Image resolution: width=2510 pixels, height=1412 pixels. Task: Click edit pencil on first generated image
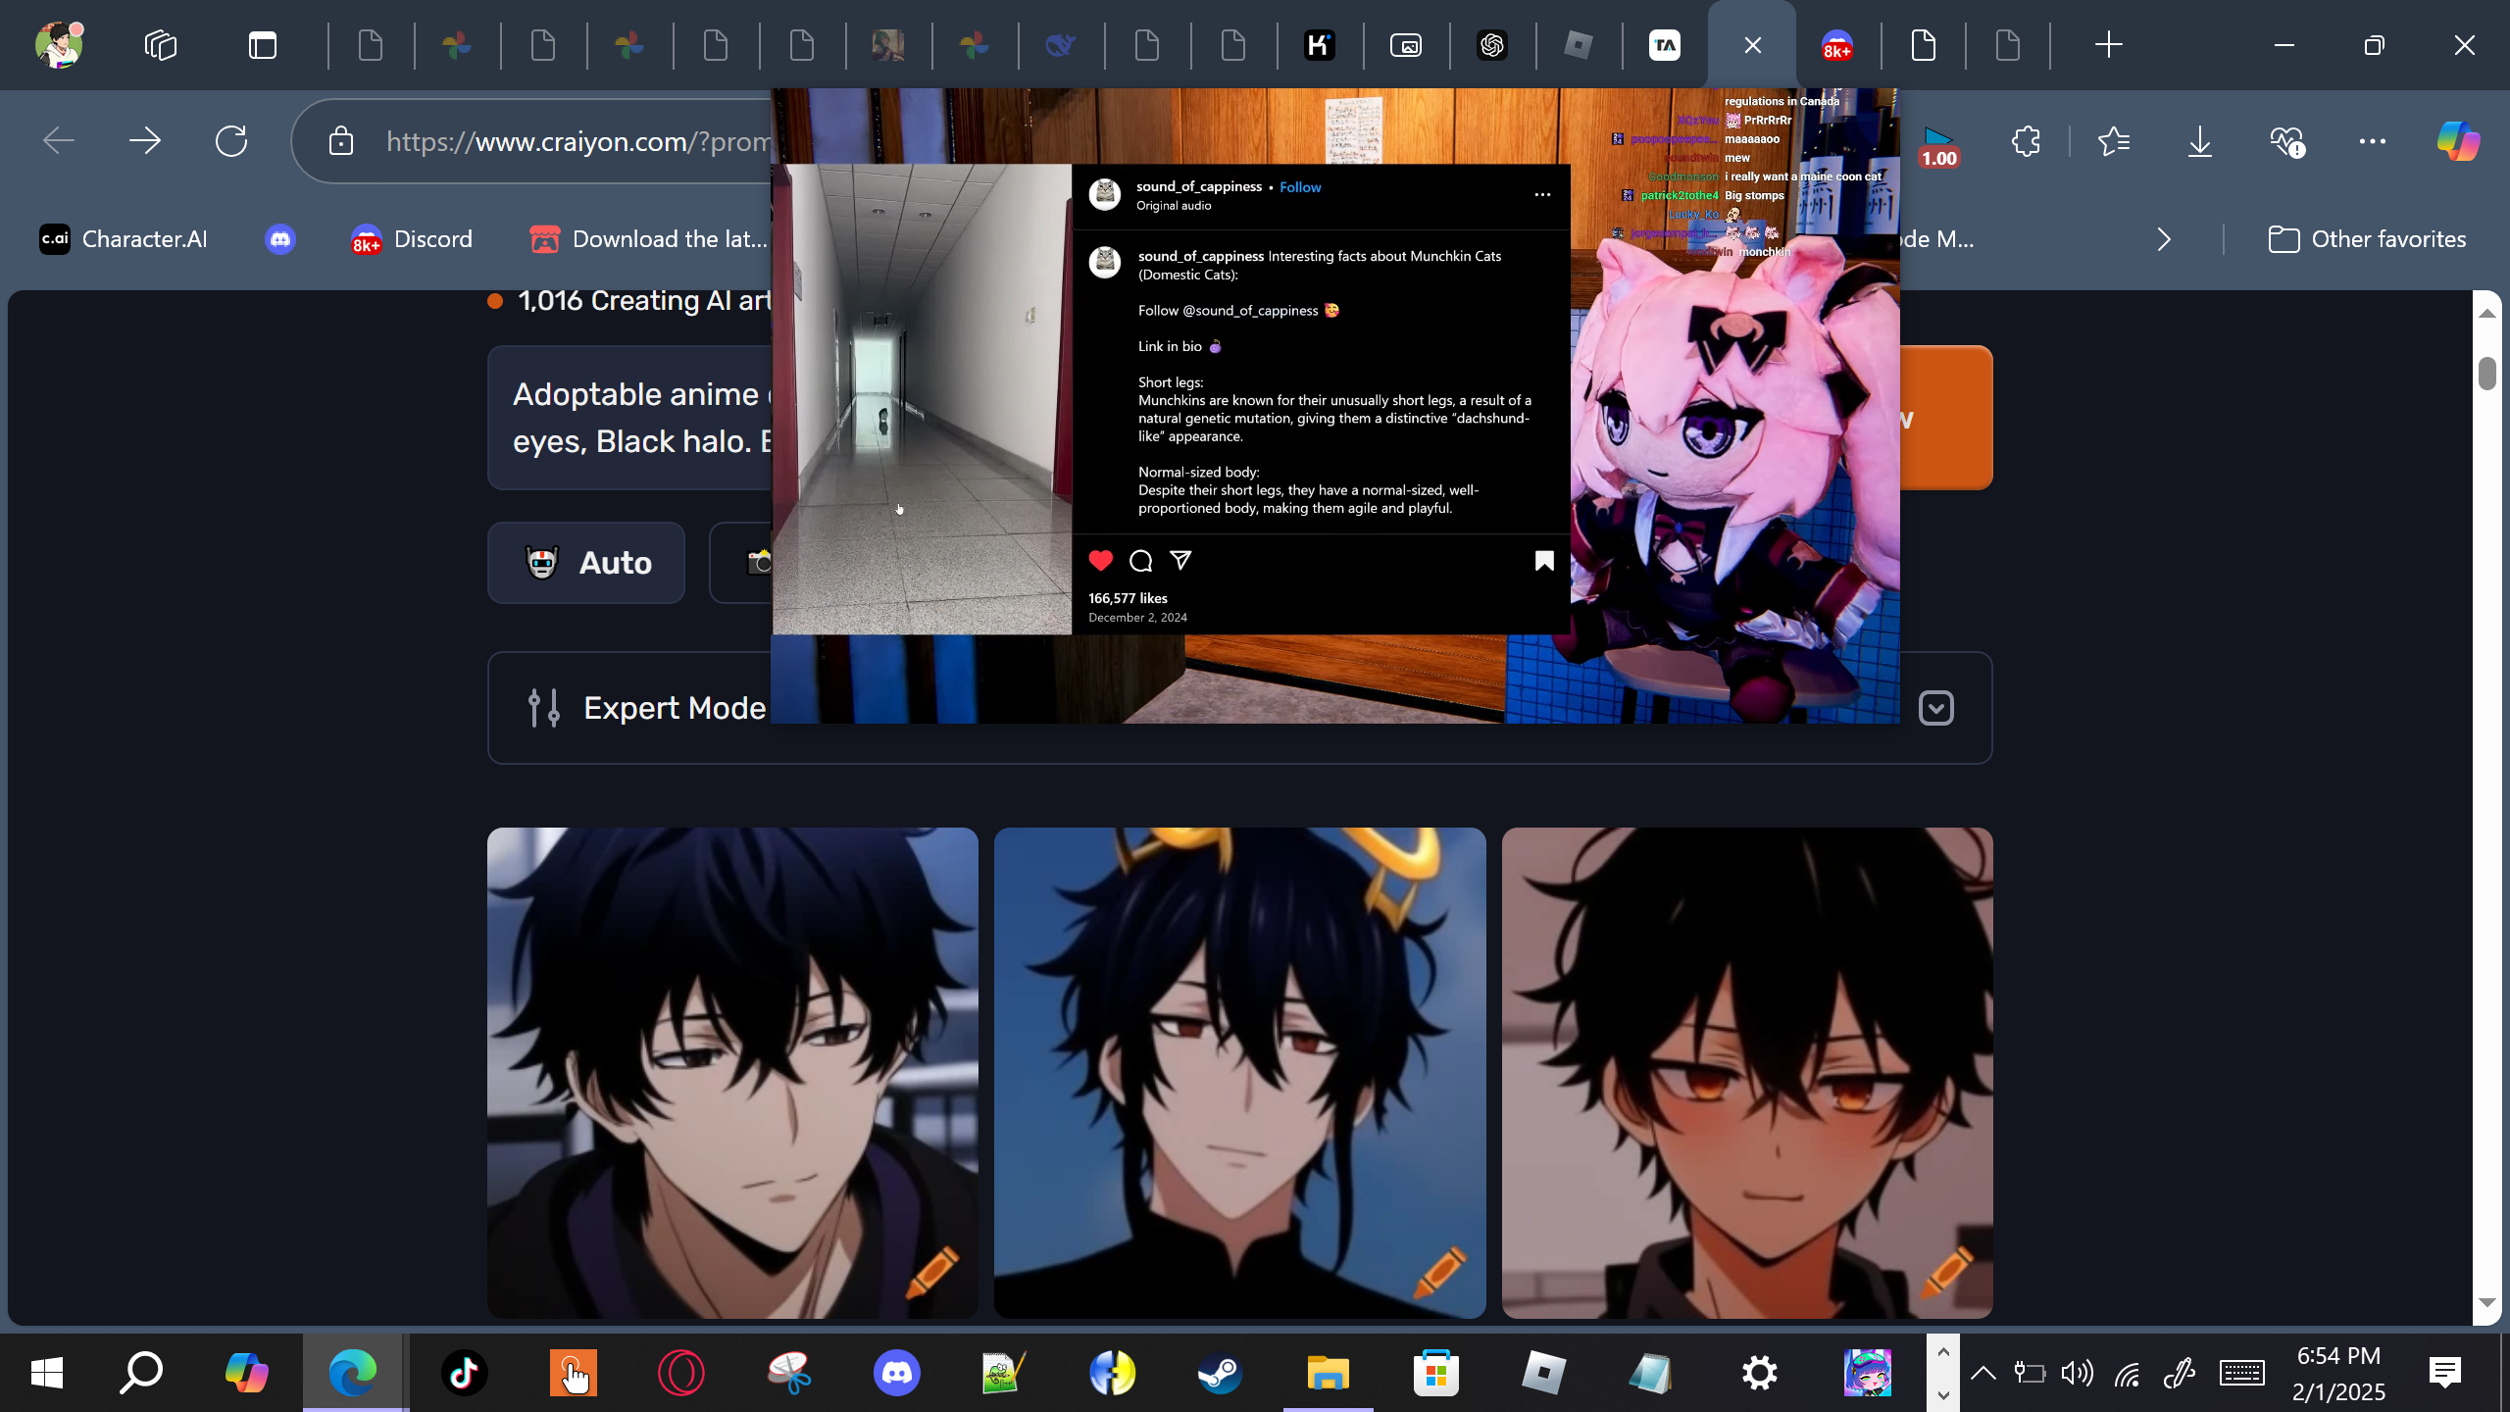point(931,1272)
